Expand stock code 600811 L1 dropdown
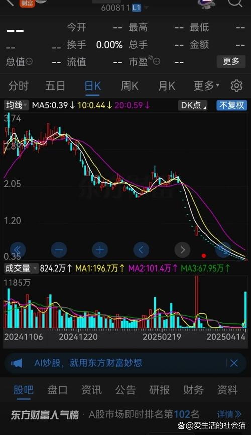The image size is (251, 435). (124, 8)
